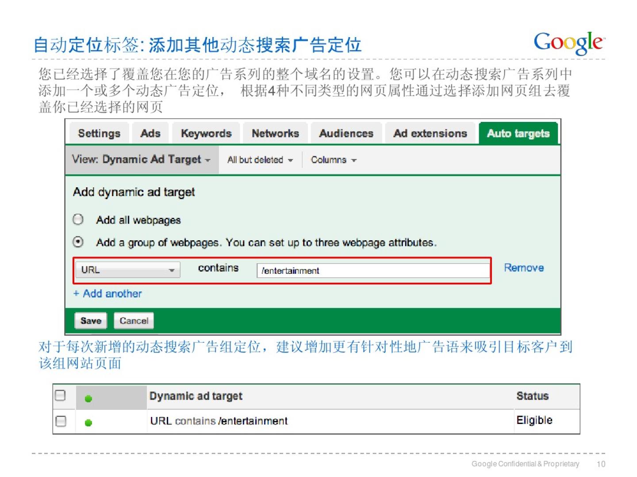Open the Columns dropdown
The height and width of the screenshot is (477, 637).
tap(333, 160)
